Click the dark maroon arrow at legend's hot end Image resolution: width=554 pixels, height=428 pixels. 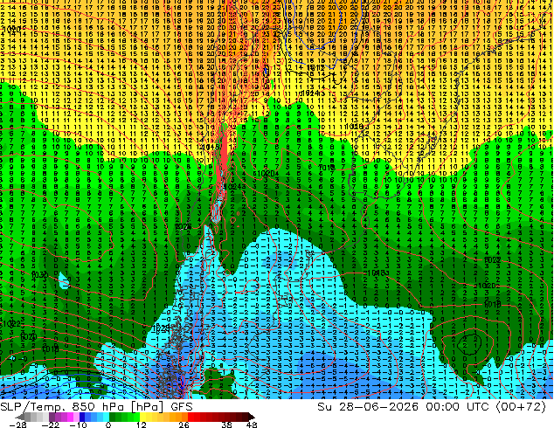(251, 417)
